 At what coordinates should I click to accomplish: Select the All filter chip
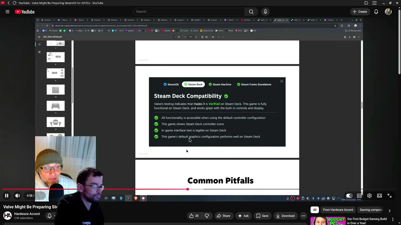point(315,210)
